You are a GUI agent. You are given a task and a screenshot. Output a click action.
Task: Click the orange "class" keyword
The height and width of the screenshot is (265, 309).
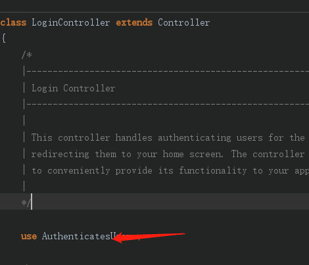(13, 22)
